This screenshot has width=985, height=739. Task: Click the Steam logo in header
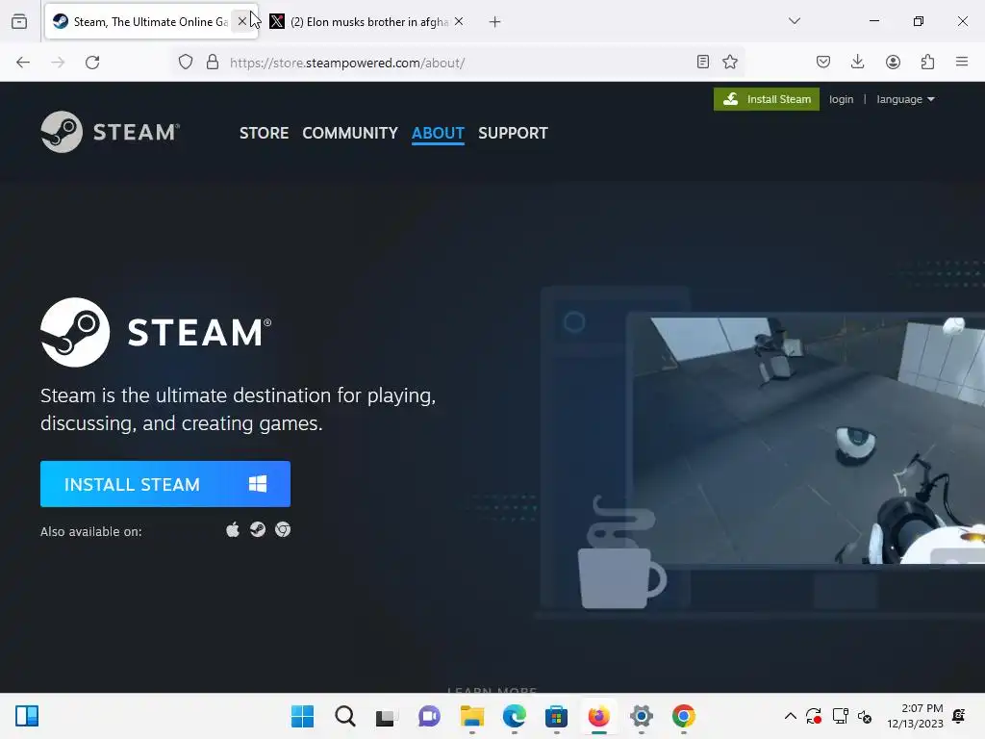(x=111, y=132)
